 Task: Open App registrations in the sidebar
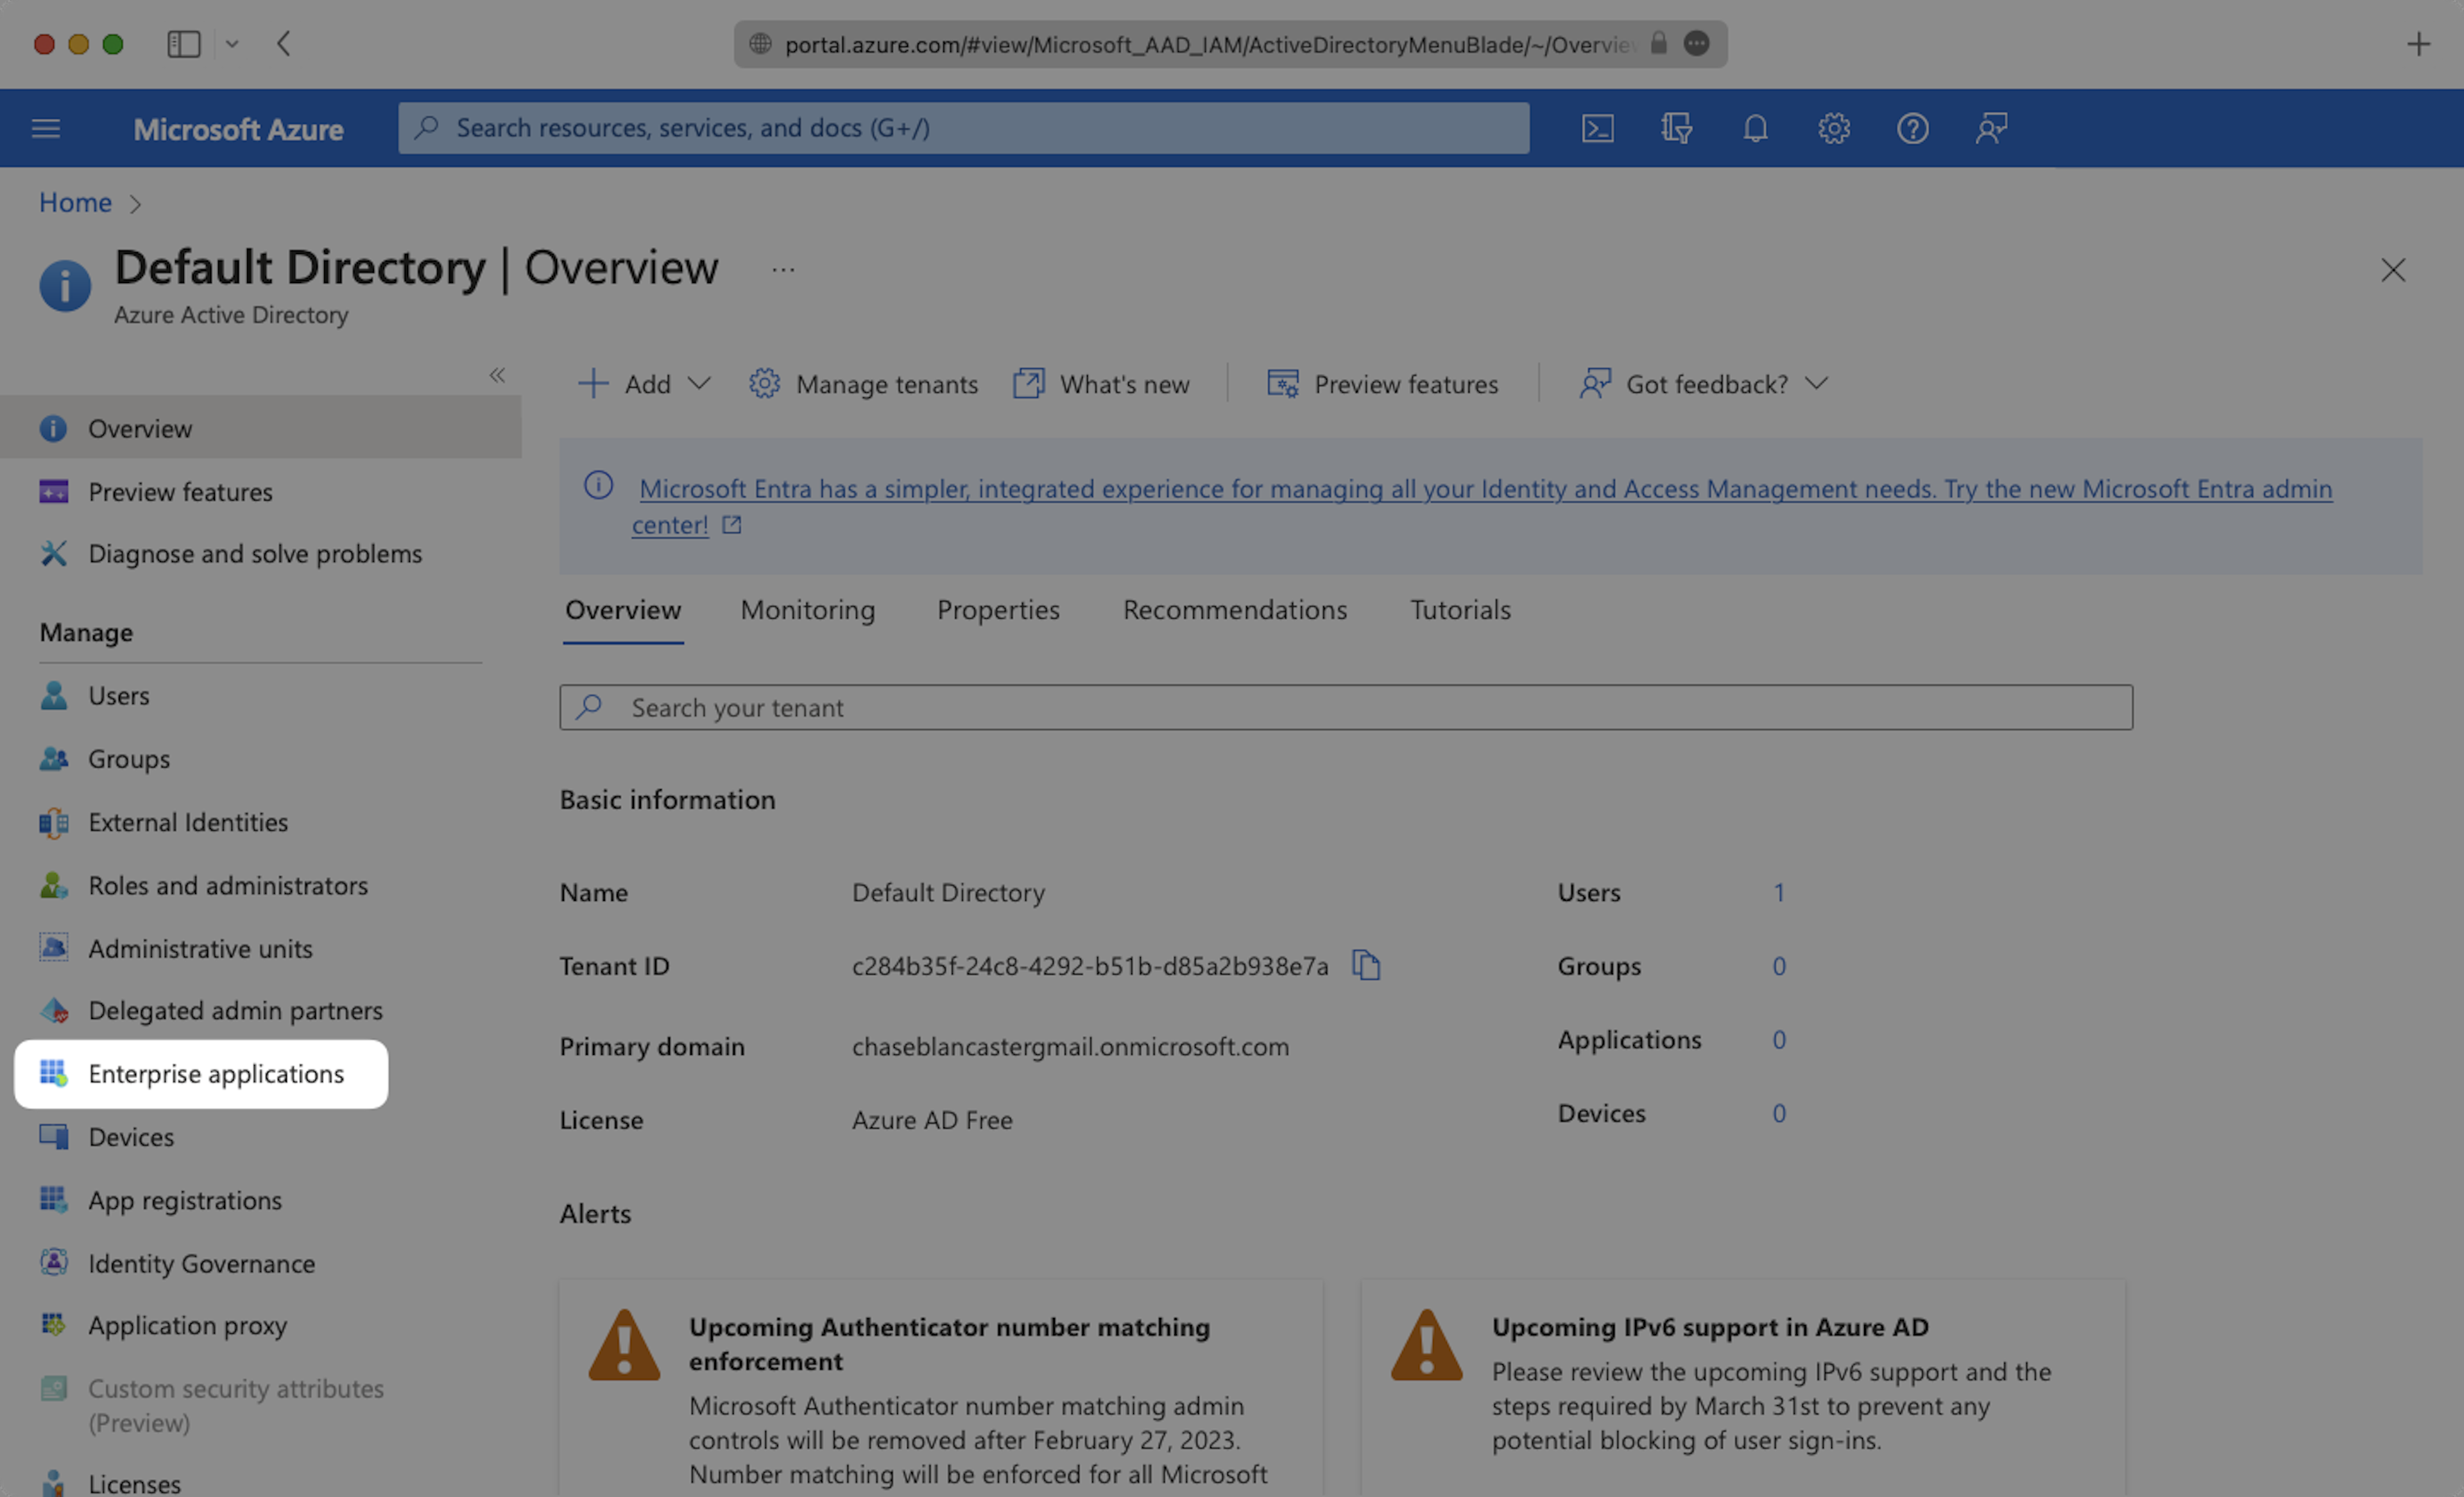pyautogui.click(x=185, y=1200)
